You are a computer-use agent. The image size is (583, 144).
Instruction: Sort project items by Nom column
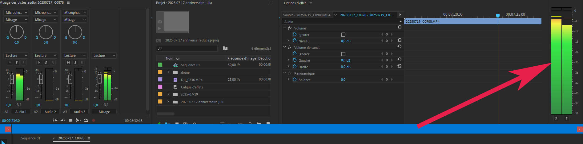coord(169,58)
